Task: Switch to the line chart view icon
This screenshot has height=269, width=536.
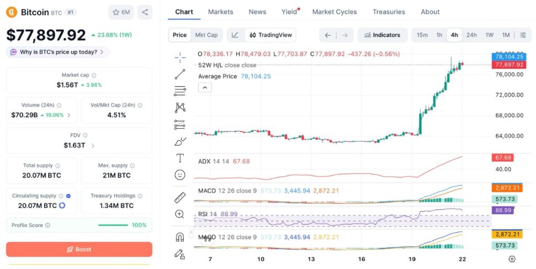Action: tap(235, 35)
